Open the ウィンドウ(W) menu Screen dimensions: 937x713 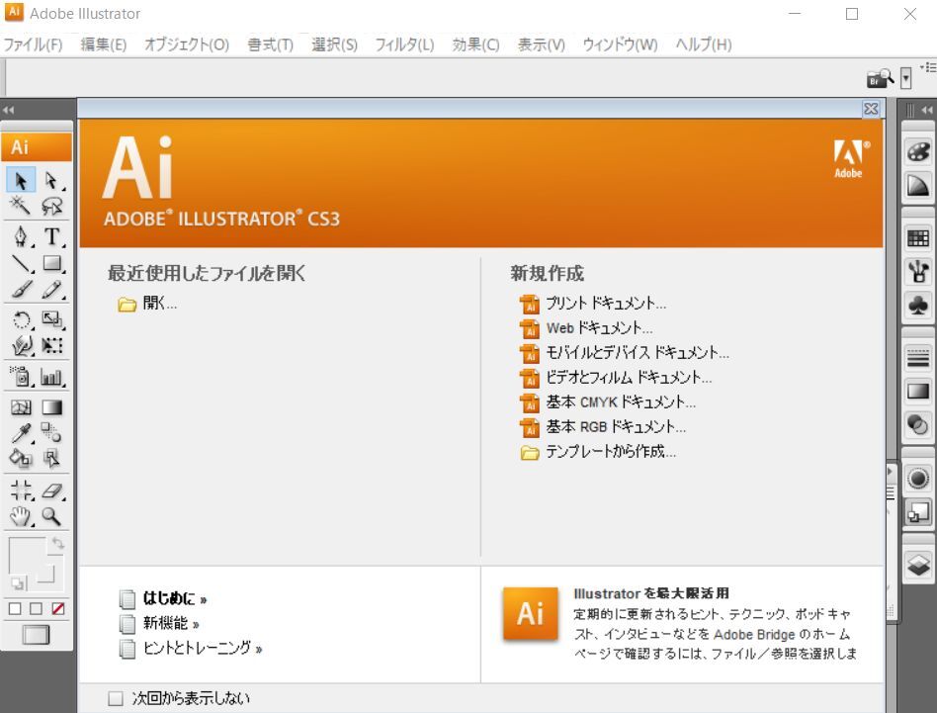click(621, 45)
